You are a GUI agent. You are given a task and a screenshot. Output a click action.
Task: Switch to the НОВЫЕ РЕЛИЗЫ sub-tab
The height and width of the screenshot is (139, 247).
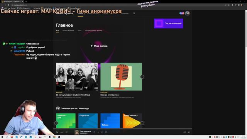click(x=68, y=31)
